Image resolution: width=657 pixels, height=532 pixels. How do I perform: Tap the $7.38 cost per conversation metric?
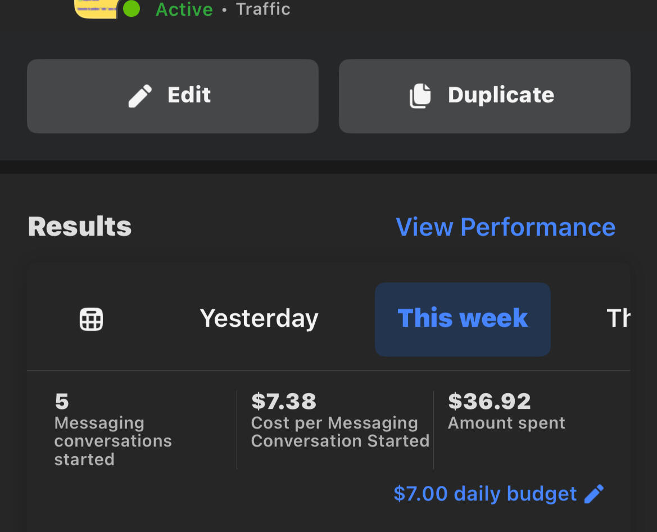click(284, 402)
